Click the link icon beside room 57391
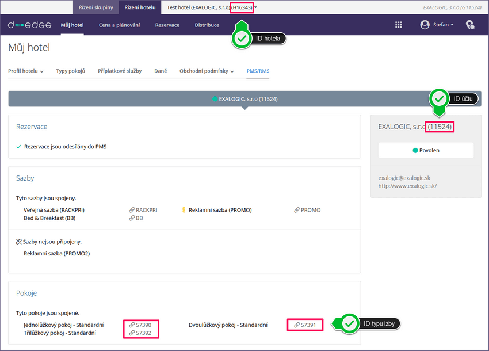Image resolution: width=489 pixels, height=351 pixels. tap(296, 325)
